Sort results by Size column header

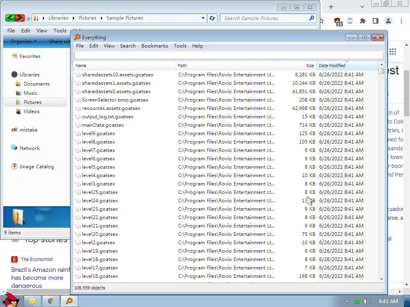point(297,66)
